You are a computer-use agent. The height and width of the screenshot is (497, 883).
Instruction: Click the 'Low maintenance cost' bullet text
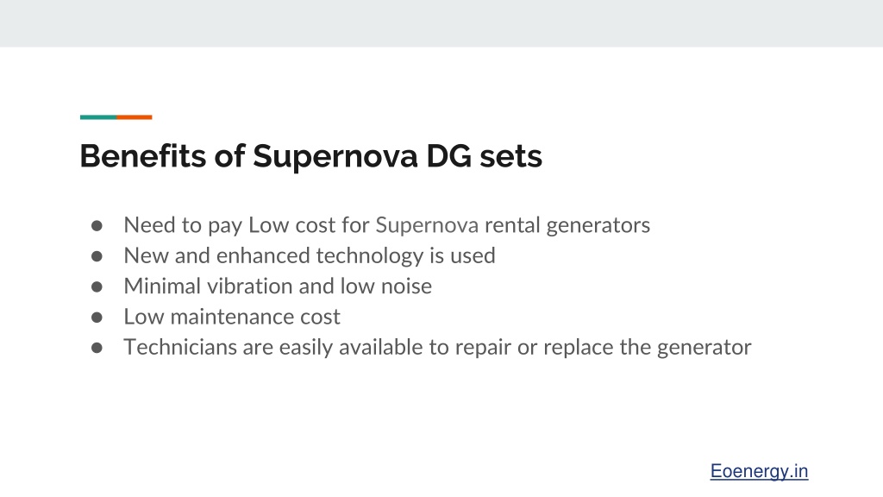coord(232,317)
